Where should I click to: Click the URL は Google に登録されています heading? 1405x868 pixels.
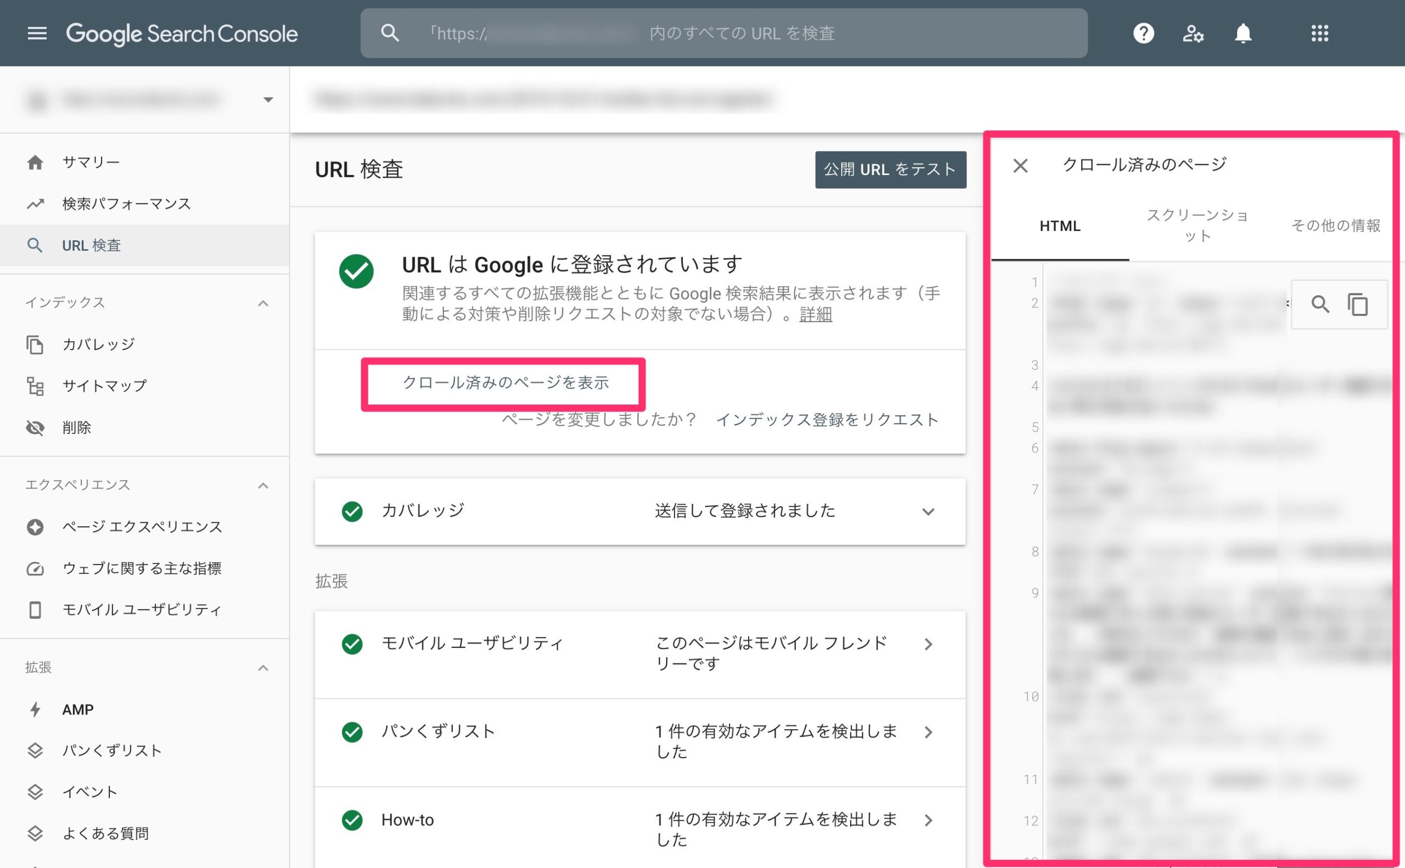tap(572, 265)
